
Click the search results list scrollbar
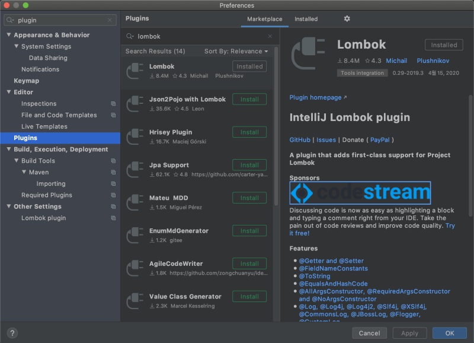click(276, 127)
